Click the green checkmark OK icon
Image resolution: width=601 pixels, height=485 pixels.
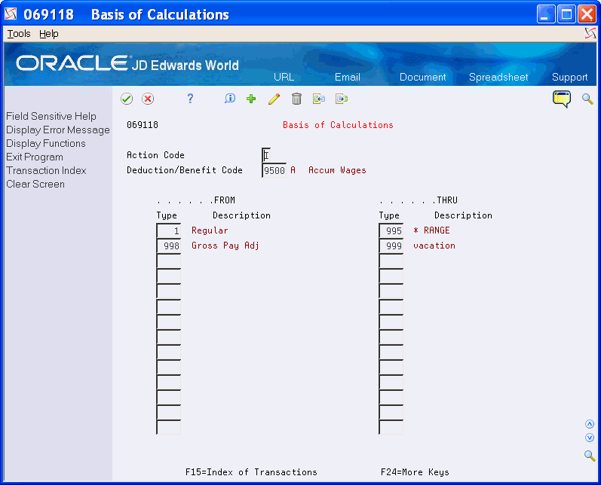127,99
